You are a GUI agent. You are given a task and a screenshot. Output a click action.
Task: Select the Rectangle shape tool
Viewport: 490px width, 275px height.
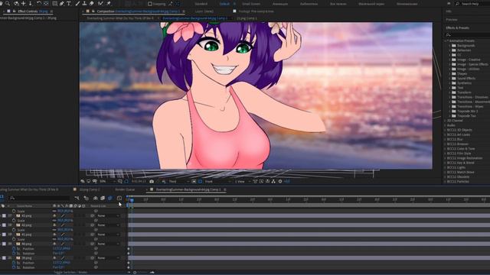(x=54, y=3)
